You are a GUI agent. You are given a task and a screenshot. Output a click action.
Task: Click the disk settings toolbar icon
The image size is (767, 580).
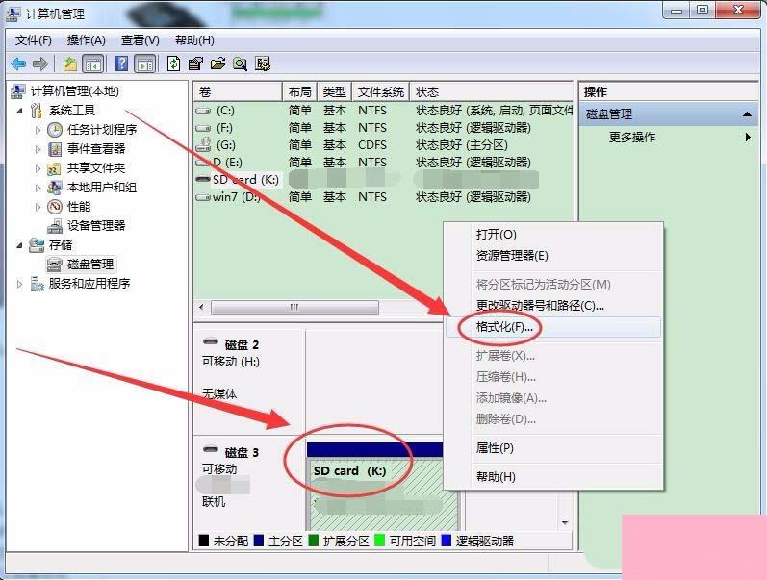tap(263, 63)
